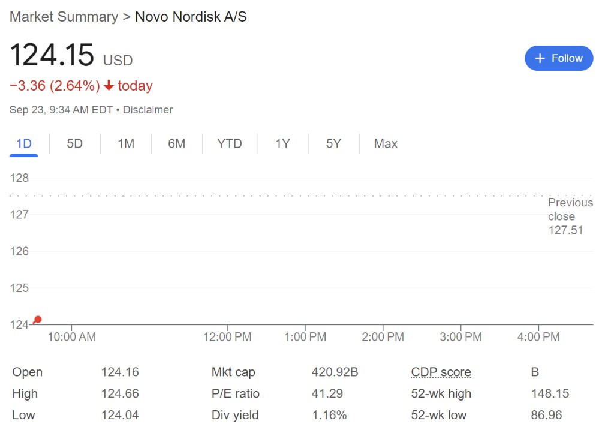Viewport: 614px width, 430px height.
Task: Select the YTD tab
Action: point(230,144)
